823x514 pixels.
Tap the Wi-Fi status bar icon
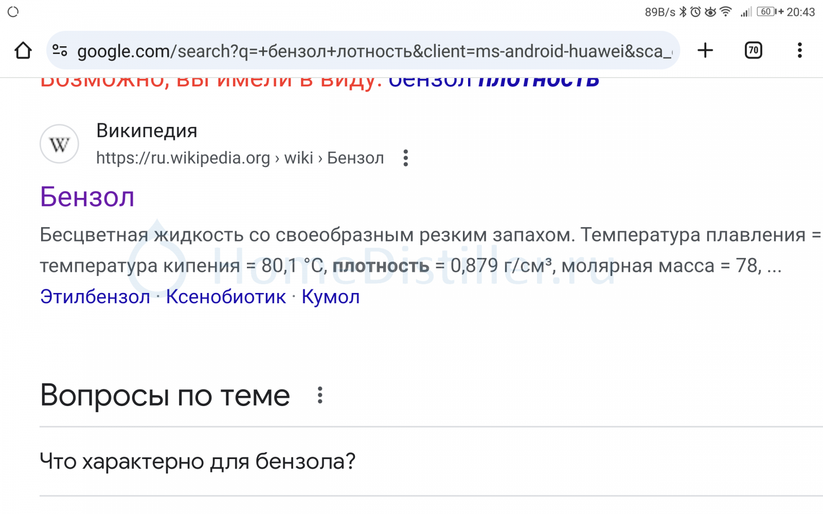[725, 11]
